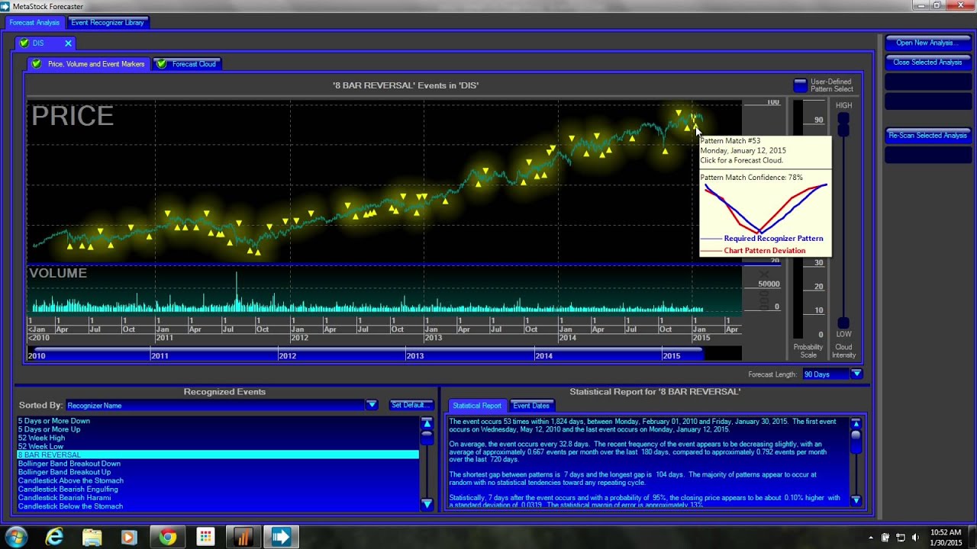The width and height of the screenshot is (977, 549).
Task: Select 'Candlestick Above the Stomach' in the list
Action: coord(218,480)
